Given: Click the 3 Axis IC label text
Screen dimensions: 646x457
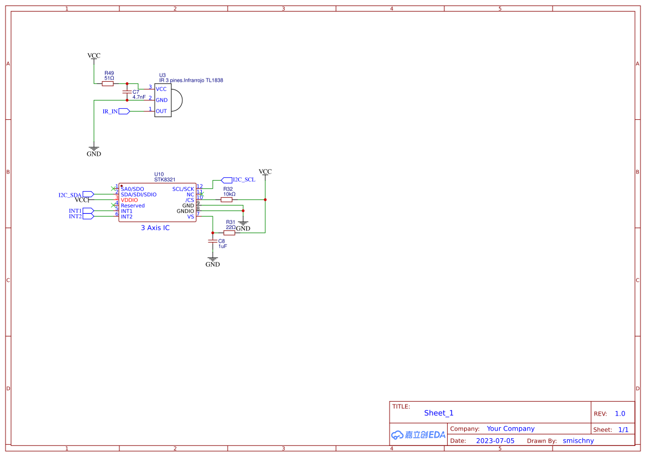Looking at the screenshot, I should (155, 228).
